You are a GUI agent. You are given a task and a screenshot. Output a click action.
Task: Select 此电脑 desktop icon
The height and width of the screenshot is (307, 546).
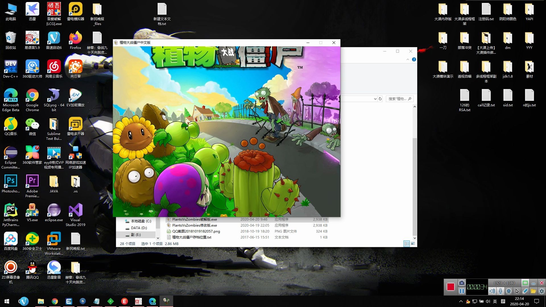pyautogui.click(x=11, y=12)
